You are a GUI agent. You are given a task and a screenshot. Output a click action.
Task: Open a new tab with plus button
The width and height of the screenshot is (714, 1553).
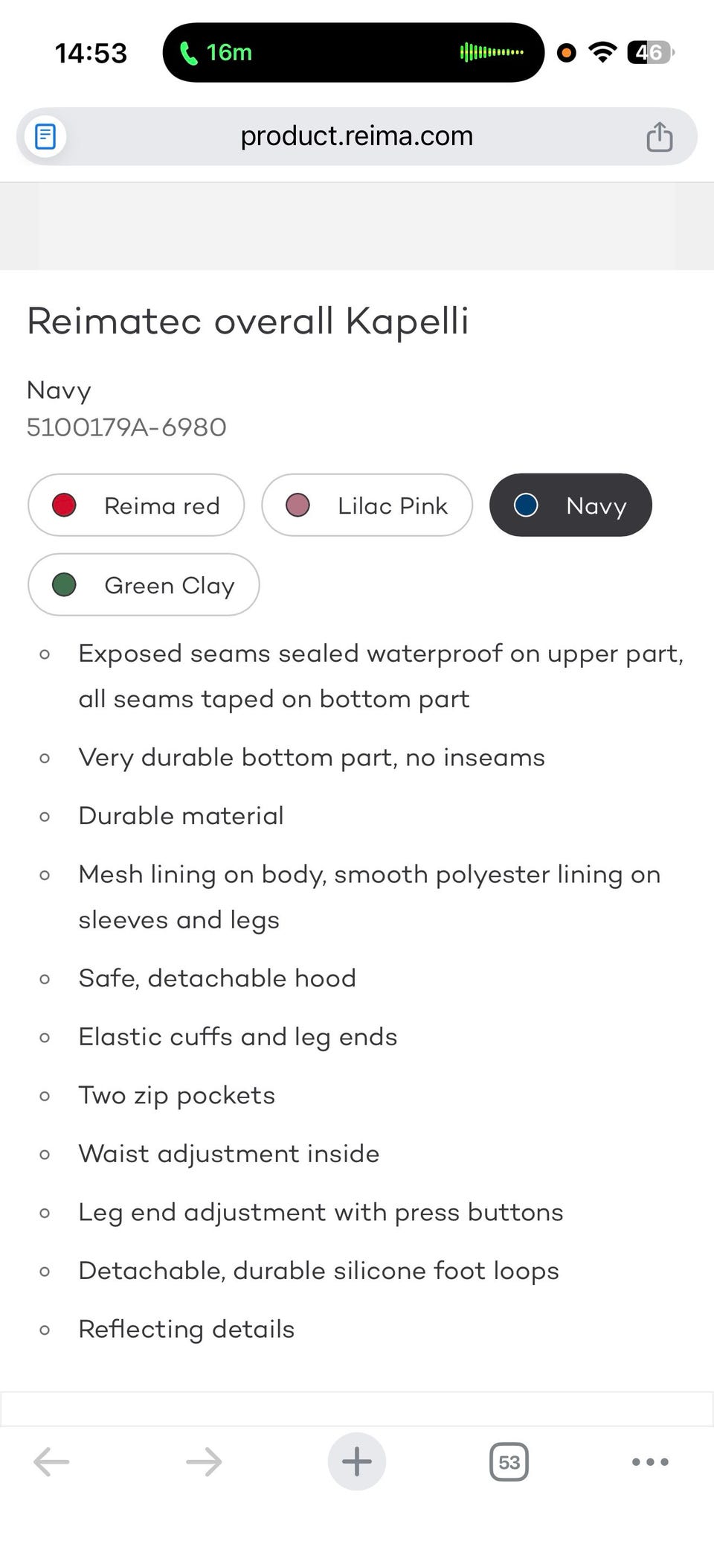pyautogui.click(x=356, y=1461)
